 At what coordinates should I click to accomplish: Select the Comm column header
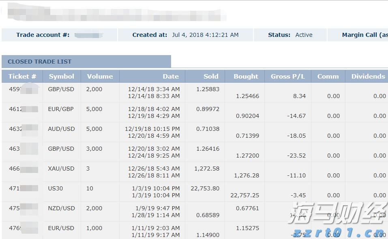click(x=328, y=76)
